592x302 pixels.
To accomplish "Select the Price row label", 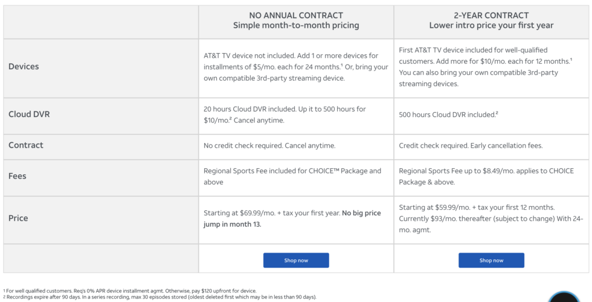I will (18, 218).
